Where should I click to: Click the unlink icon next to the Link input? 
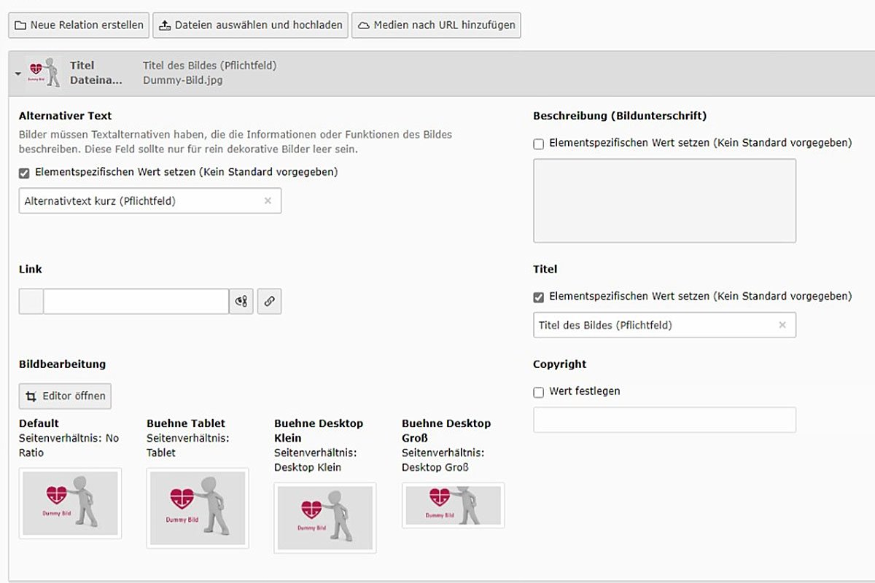(241, 301)
